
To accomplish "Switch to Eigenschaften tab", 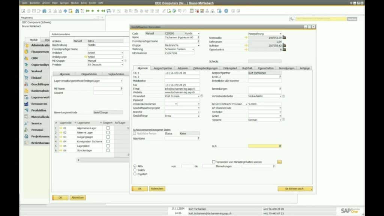I will pyautogui.click(x=266, y=68).
